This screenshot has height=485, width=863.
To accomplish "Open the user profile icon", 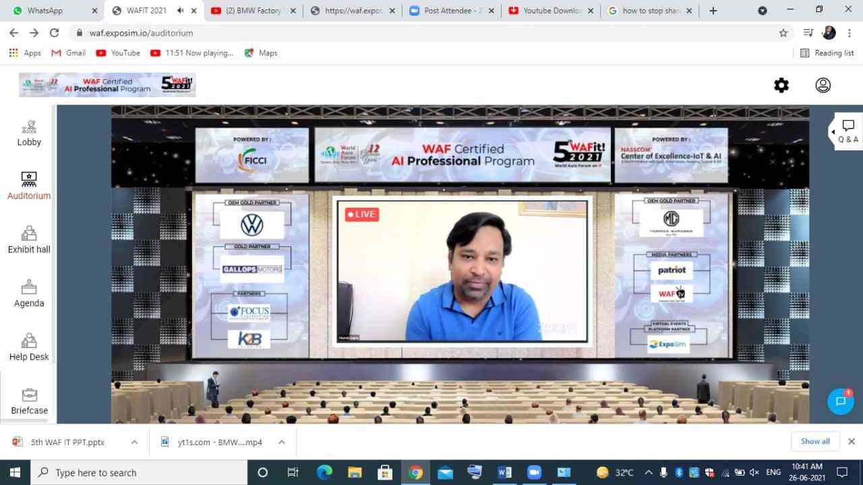I will (x=823, y=85).
